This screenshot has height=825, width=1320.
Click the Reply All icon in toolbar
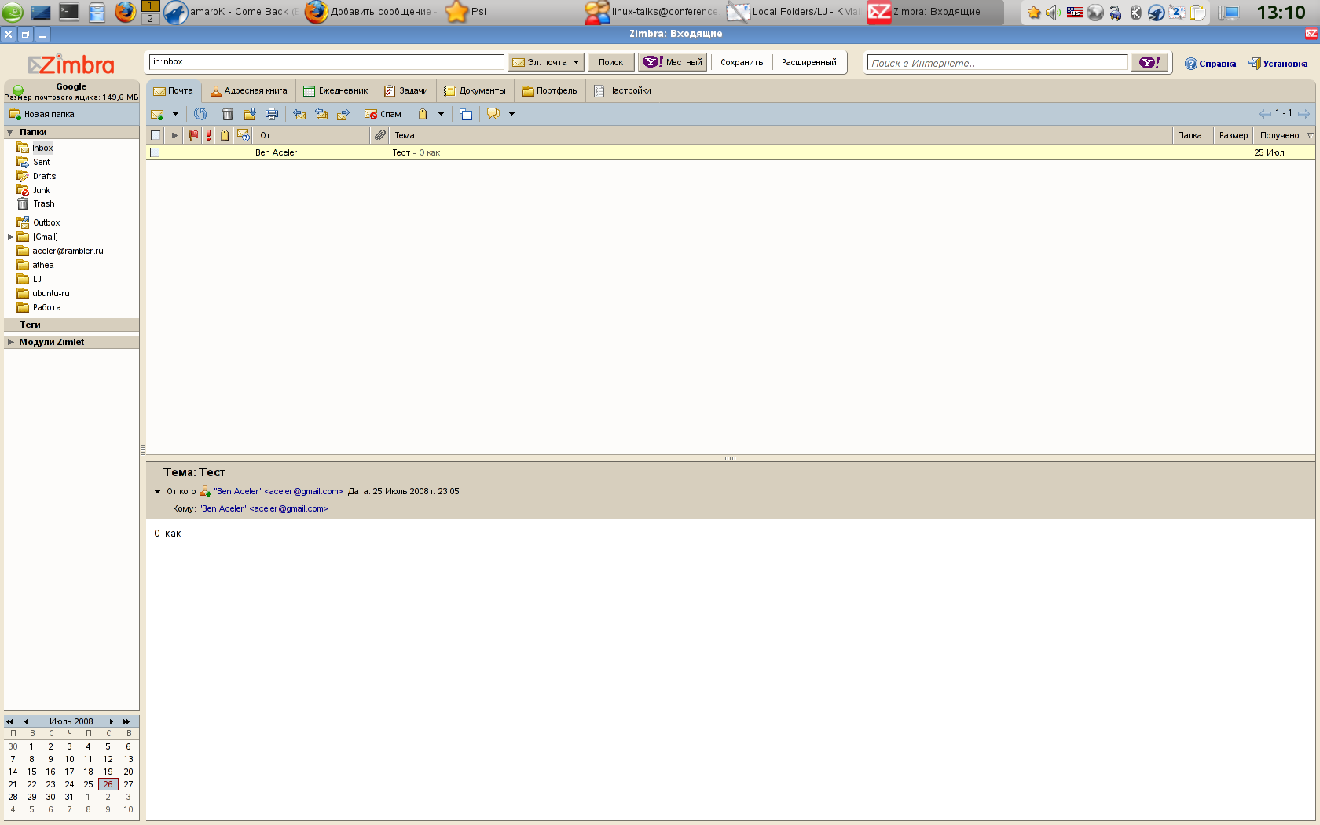(x=321, y=114)
